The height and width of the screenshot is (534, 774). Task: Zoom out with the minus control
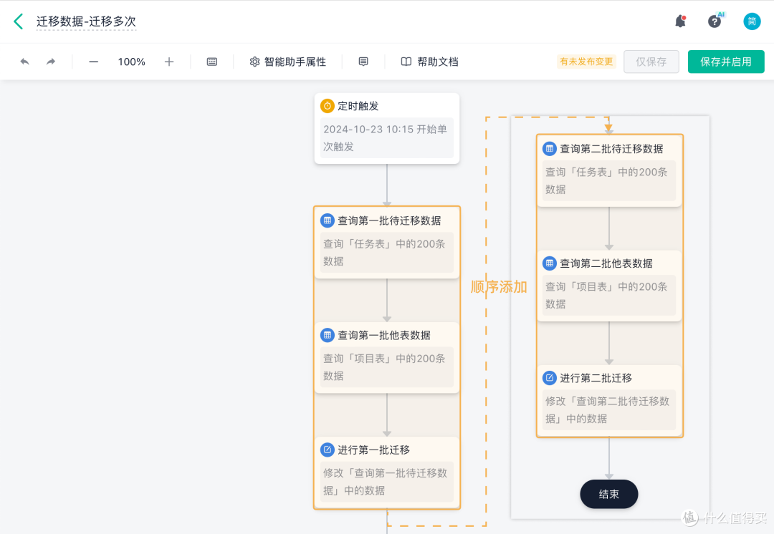click(x=93, y=62)
